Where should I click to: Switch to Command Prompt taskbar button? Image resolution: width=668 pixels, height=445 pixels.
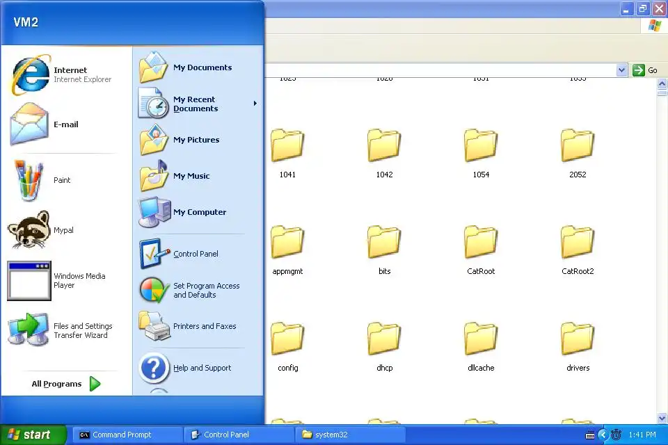pos(127,435)
